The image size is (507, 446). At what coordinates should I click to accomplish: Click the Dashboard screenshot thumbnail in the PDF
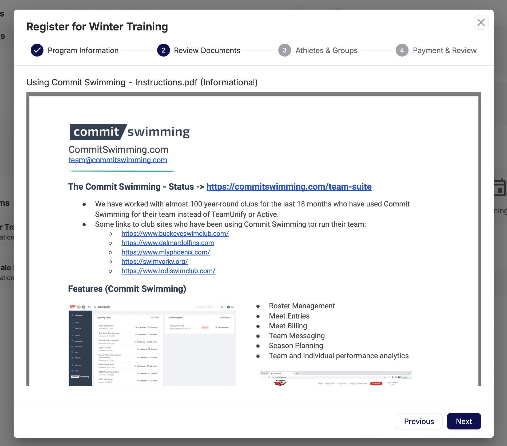[x=152, y=344]
